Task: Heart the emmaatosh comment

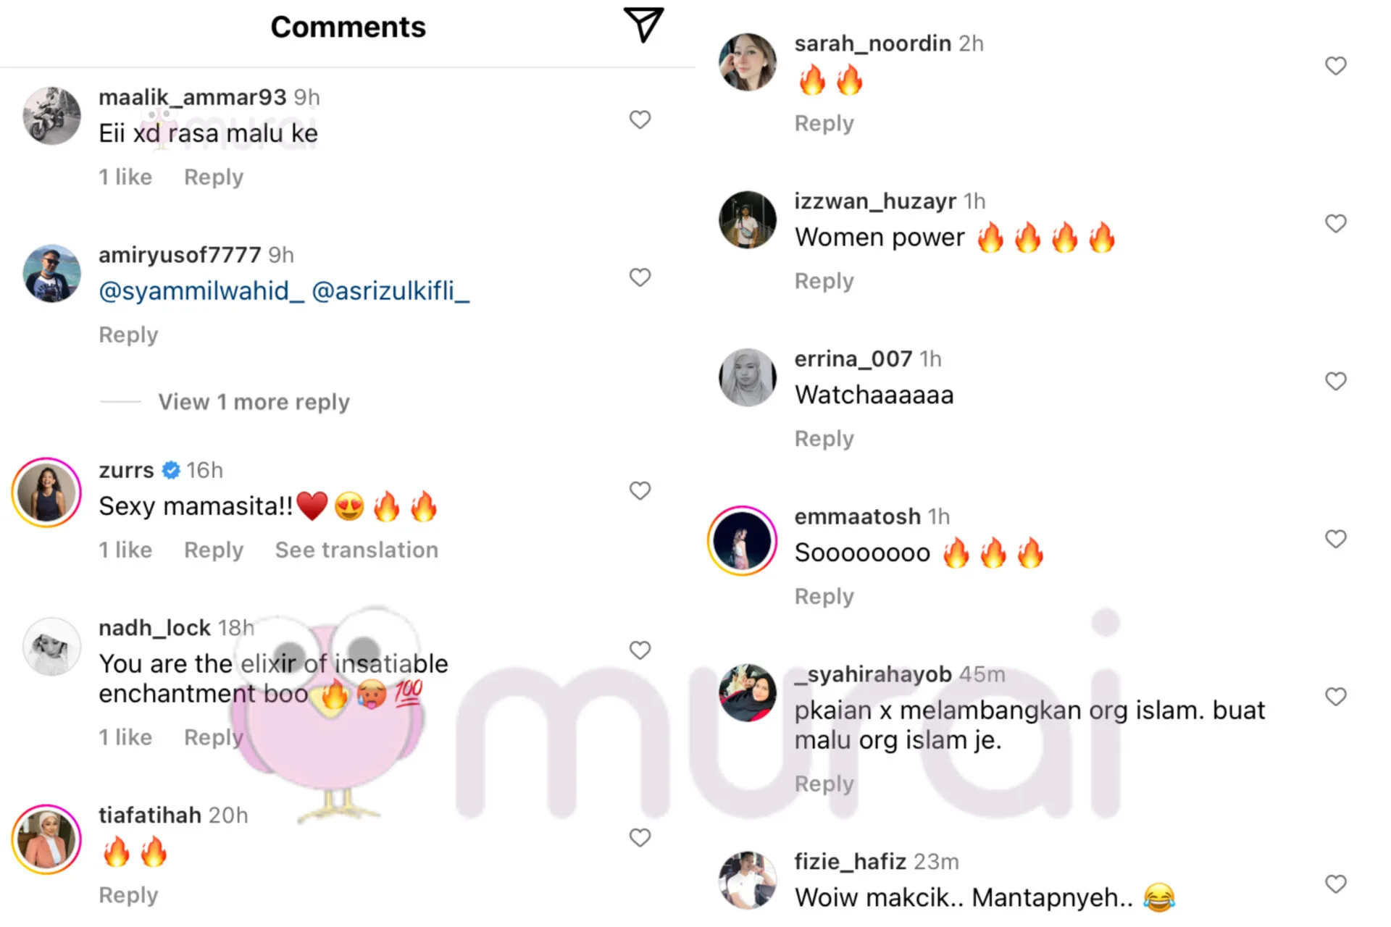Action: click(1336, 540)
